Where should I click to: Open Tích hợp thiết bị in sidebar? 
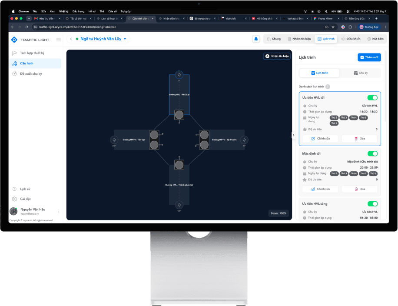[36, 53]
